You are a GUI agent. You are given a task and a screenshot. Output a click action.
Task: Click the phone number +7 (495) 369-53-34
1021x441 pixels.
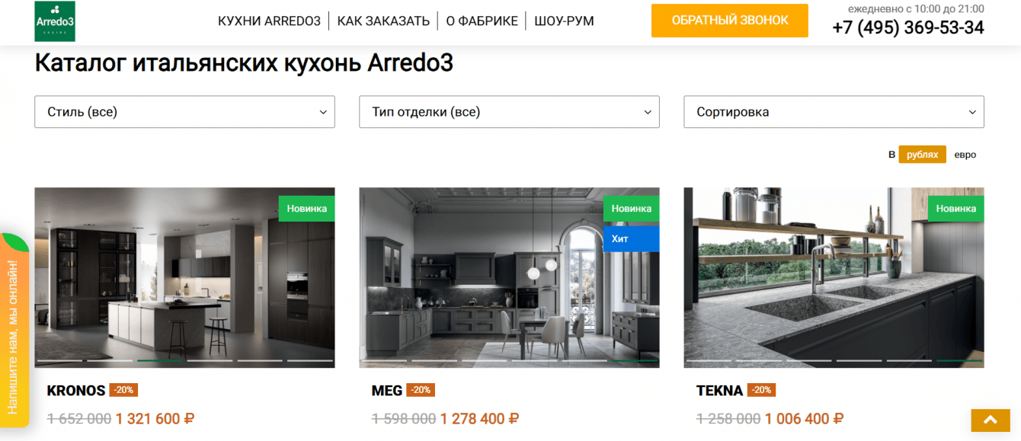908,28
